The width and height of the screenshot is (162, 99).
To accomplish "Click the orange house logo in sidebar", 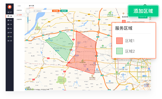I will (9, 7).
